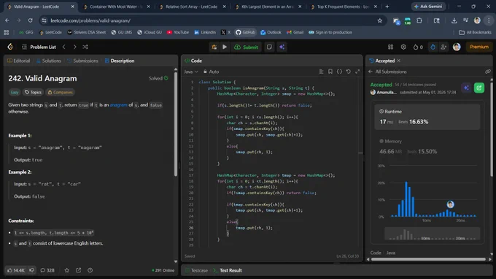Viewport: 496px width, 279px height.
Task: Close the Accepted tab
Action: [x=398, y=61]
